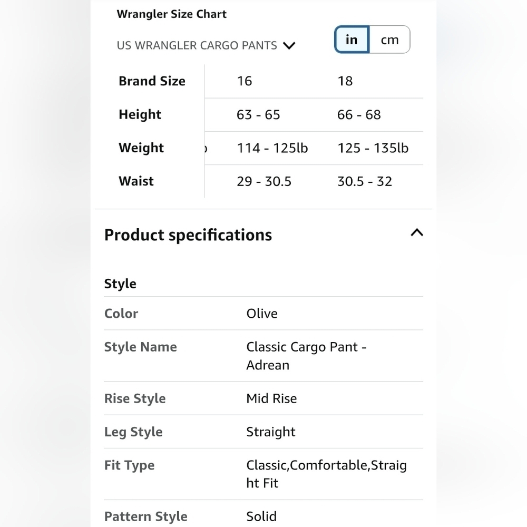Image resolution: width=527 pixels, height=527 pixels.
Task: Switch size units to inches
Action: (352, 40)
